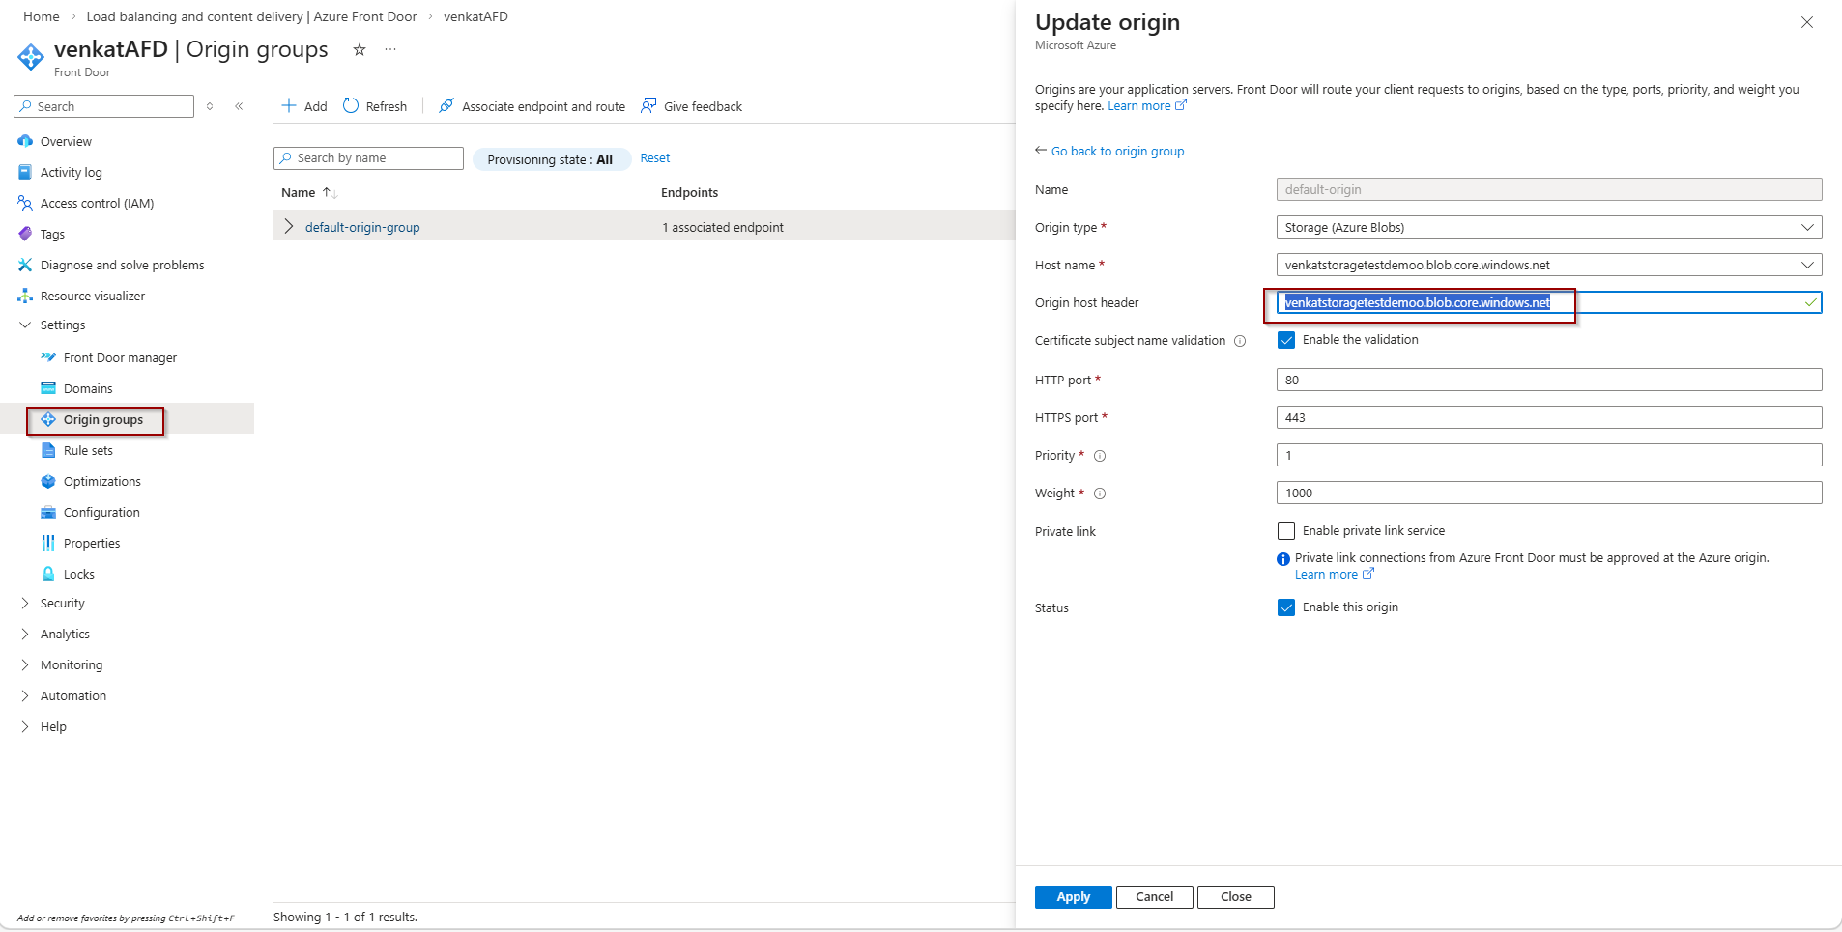Apply the origin changes
The width and height of the screenshot is (1842, 932).
pyautogui.click(x=1073, y=897)
